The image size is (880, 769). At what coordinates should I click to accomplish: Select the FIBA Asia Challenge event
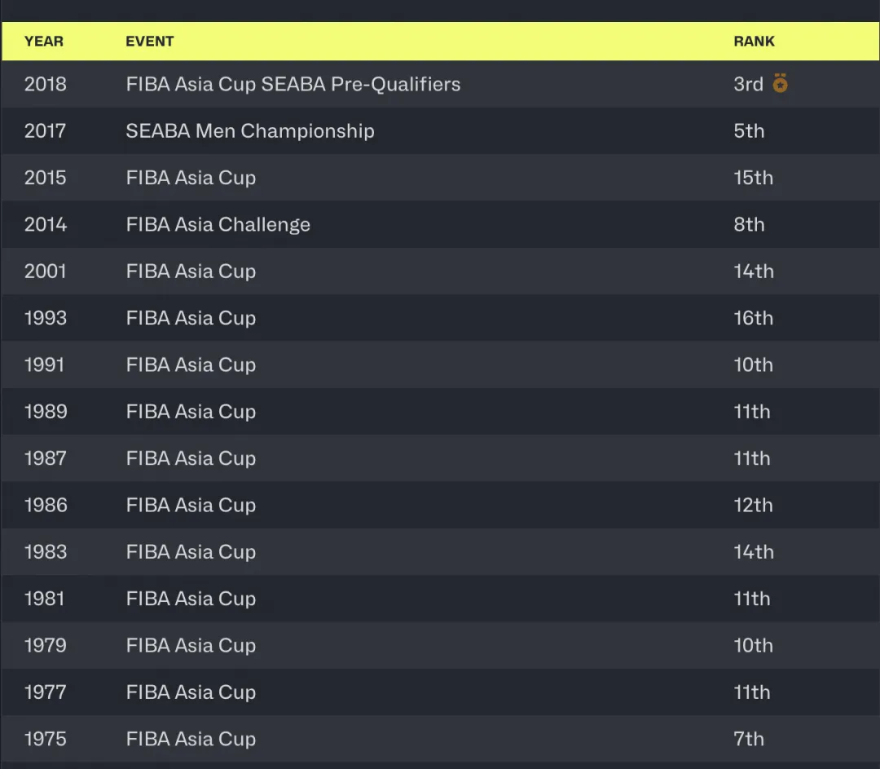[218, 224]
